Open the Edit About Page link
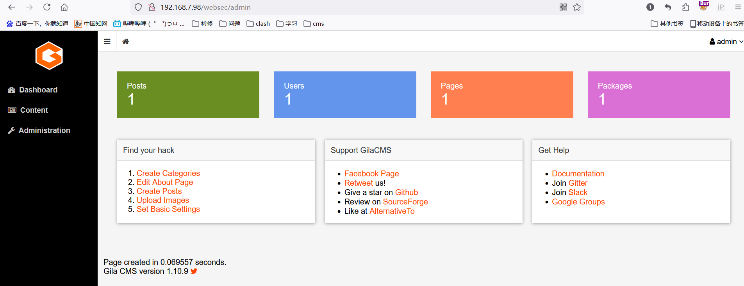 click(x=165, y=182)
